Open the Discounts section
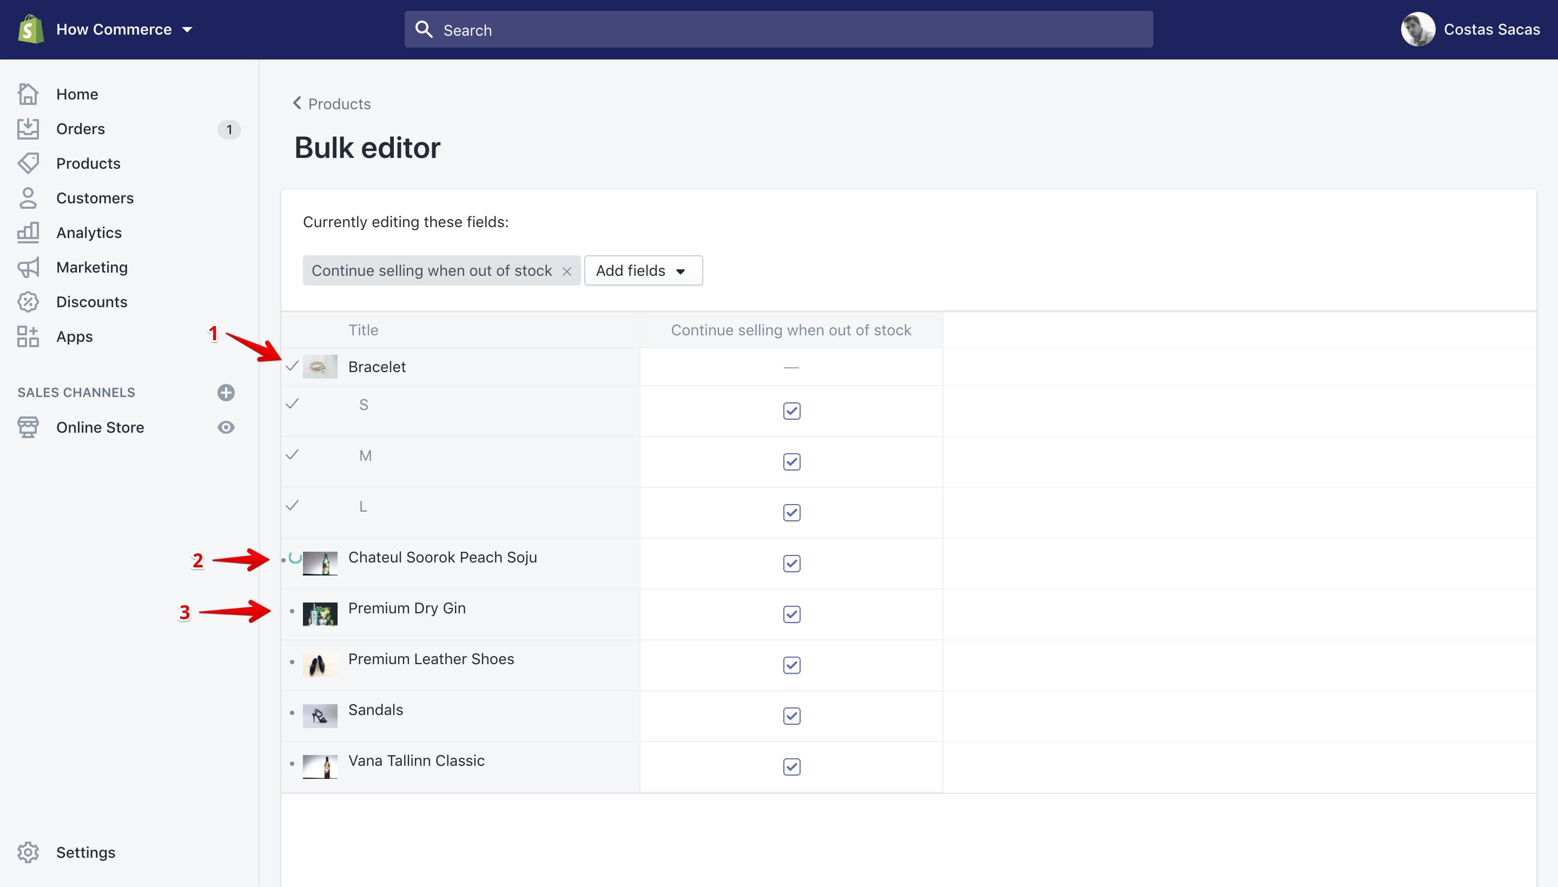Screen dimensions: 1558x887 [92, 302]
